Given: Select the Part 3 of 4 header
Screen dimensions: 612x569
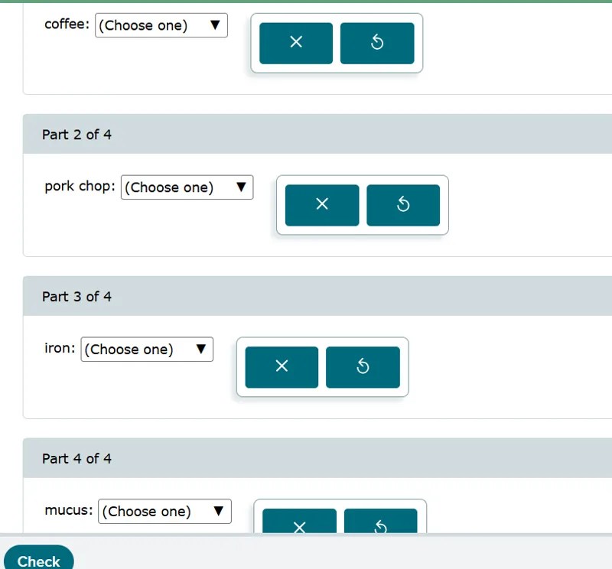Looking at the screenshot, I should [317, 296].
